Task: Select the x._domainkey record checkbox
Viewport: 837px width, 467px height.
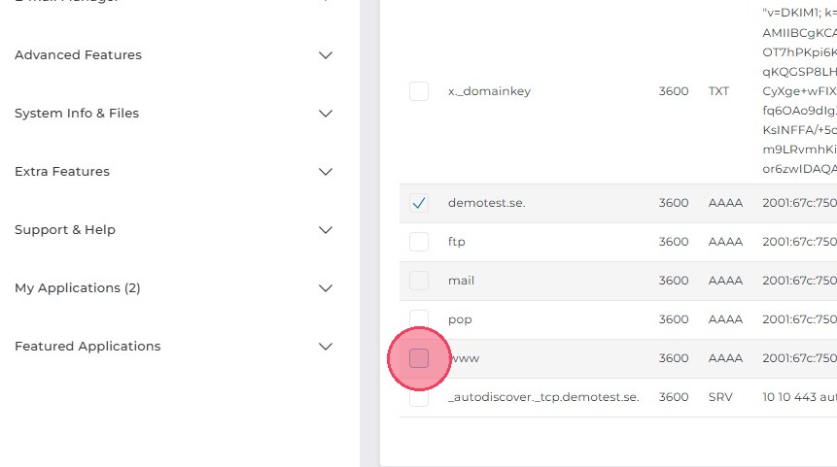Action: tap(419, 91)
